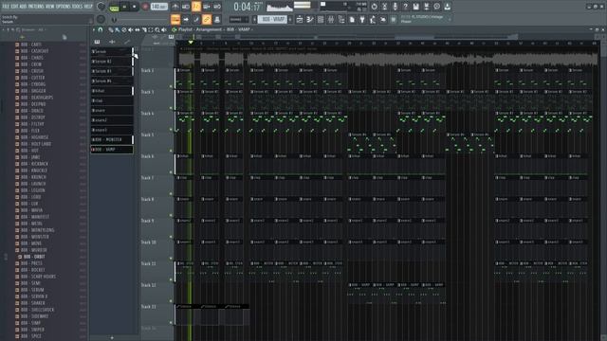Screen dimensions: 607x341
Task: Open the EDIT menu
Action: coord(14,7)
